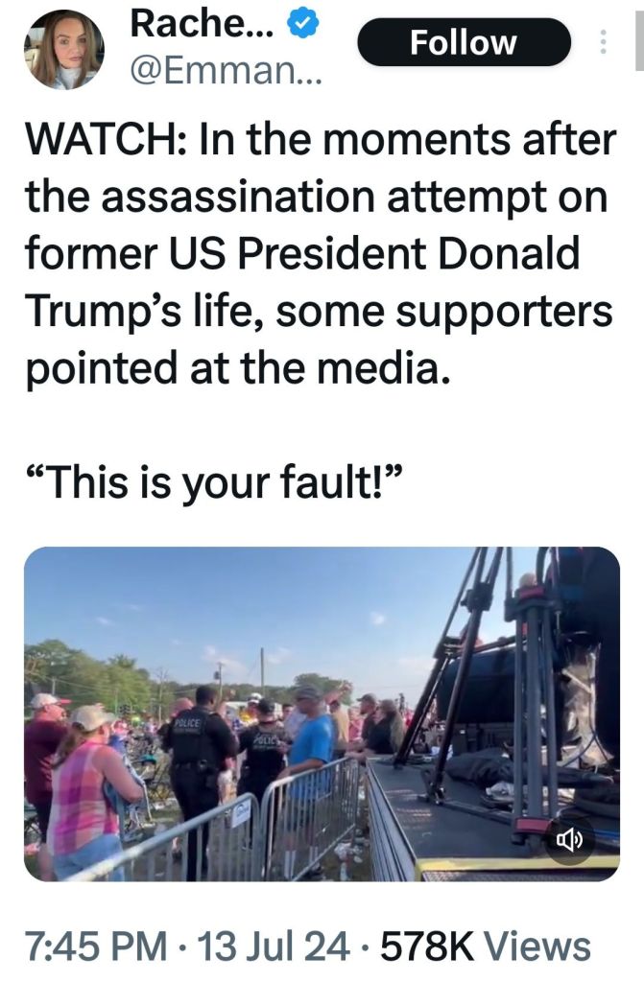Click the 13 Jul 24 date
This screenshot has width=644, height=982.
273,947
